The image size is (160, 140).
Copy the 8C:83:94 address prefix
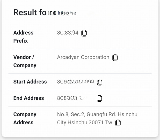point(84,33)
